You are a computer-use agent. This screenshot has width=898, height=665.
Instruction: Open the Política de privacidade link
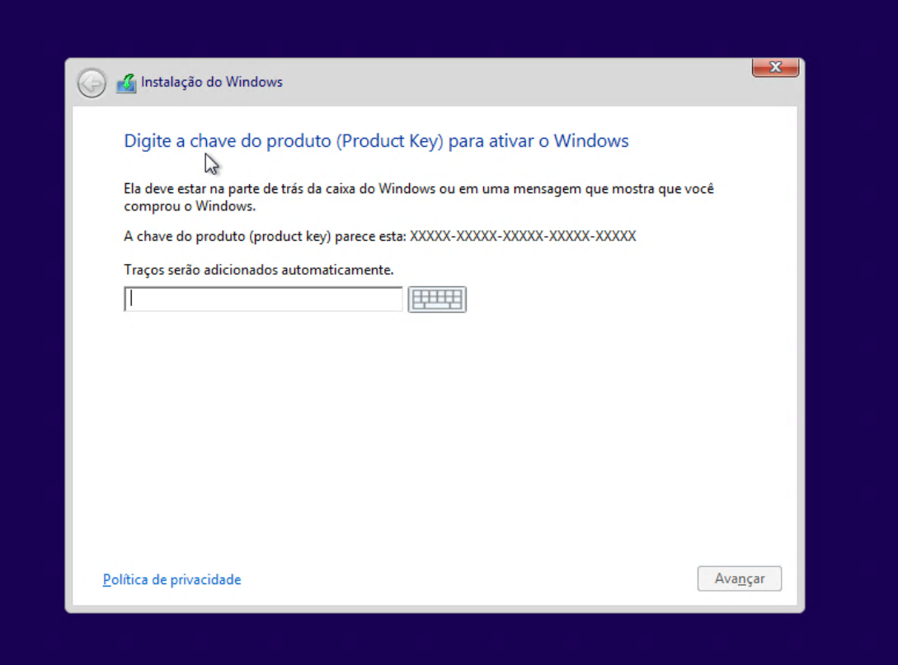pos(172,580)
